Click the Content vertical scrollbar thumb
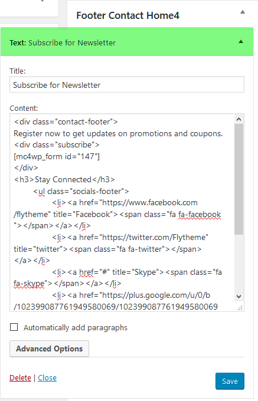The height and width of the screenshot is (401, 258). [x=239, y=179]
